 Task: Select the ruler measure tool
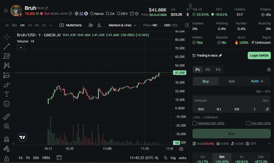click(7, 117)
